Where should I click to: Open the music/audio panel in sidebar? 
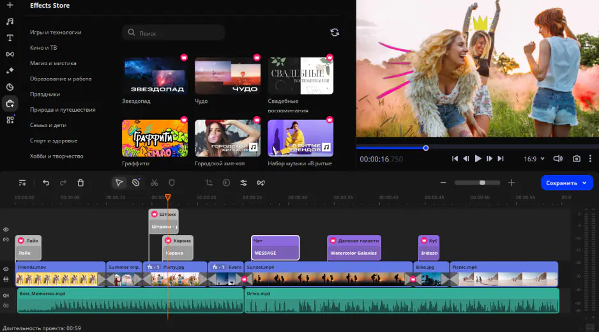[10, 21]
